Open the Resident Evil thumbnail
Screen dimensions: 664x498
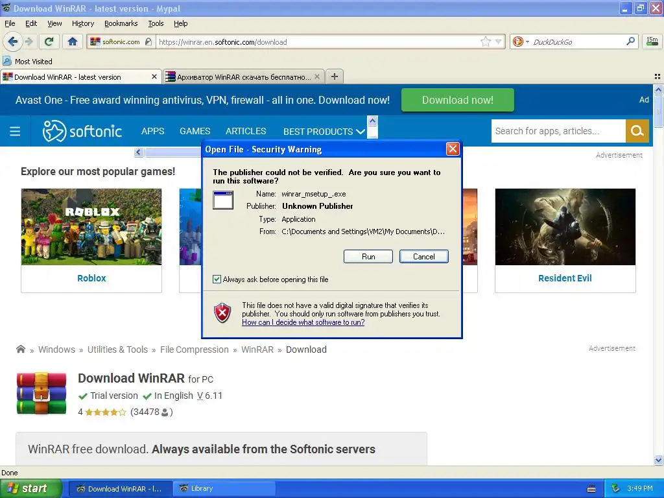(x=565, y=226)
